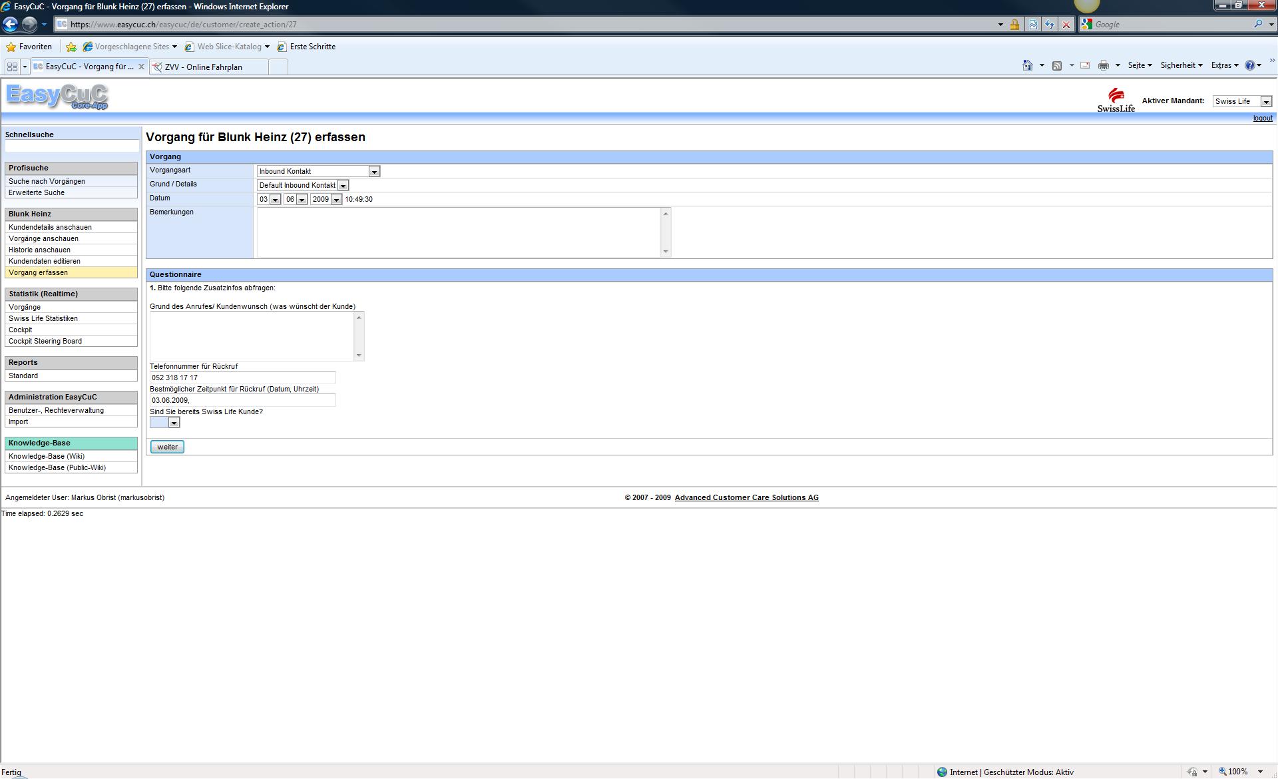Click the logout link
The height and width of the screenshot is (779, 1278).
coord(1263,119)
